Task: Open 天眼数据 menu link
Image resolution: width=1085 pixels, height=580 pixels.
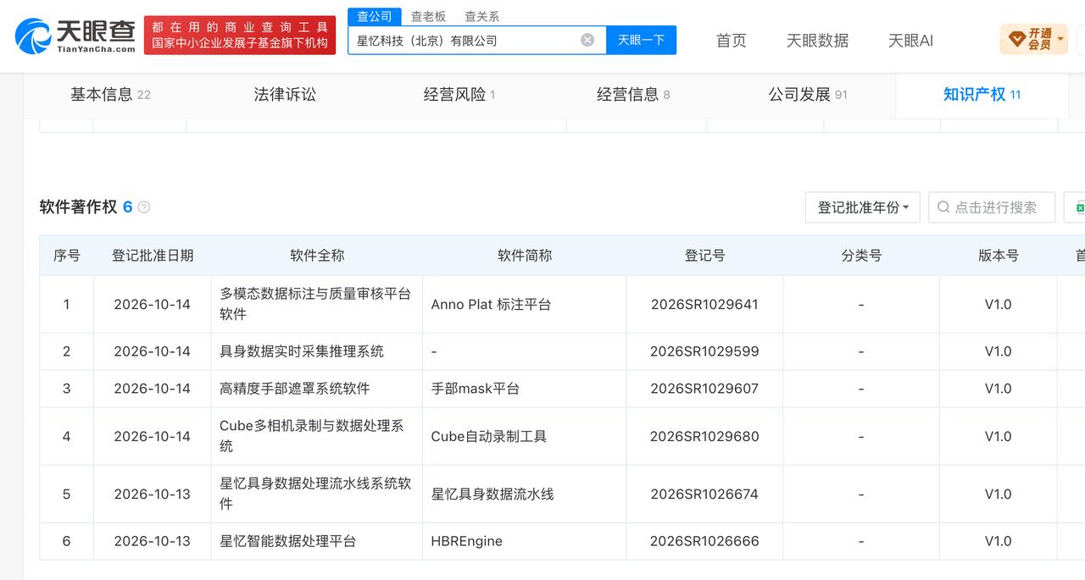Action: tap(817, 40)
